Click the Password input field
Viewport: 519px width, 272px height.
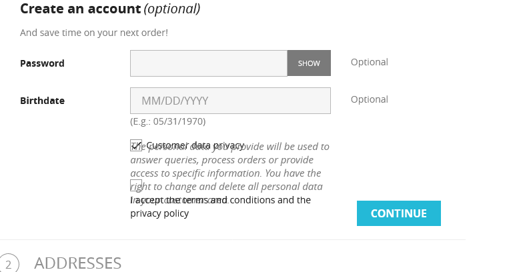[208, 63]
